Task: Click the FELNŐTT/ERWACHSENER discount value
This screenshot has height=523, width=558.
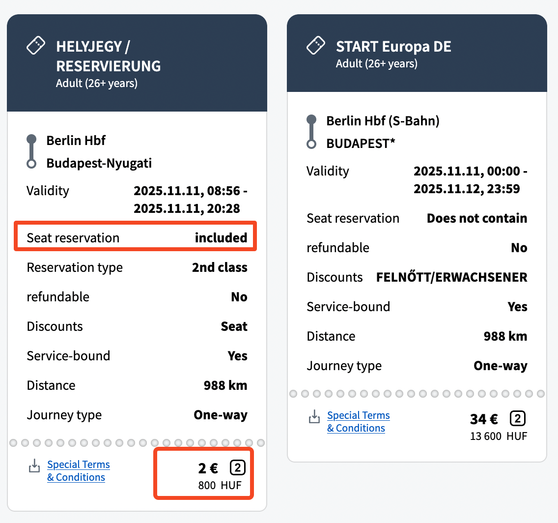Action: coord(451,277)
